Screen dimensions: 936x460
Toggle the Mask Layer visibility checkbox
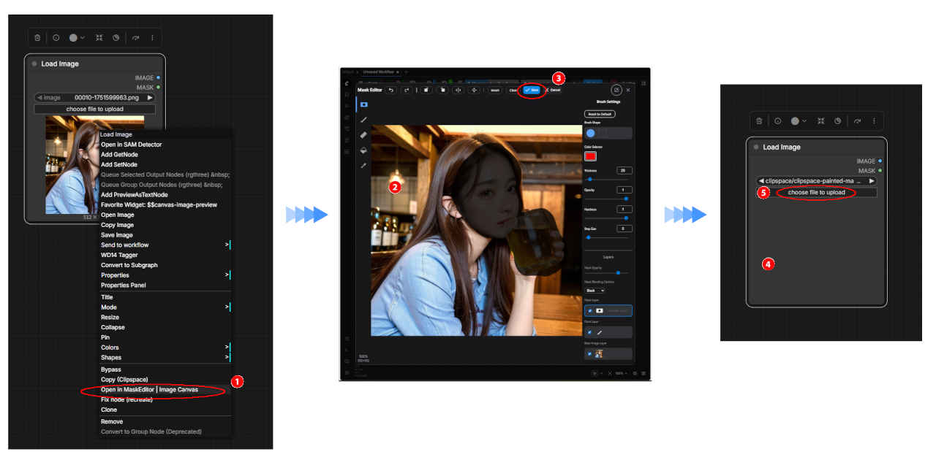click(590, 310)
